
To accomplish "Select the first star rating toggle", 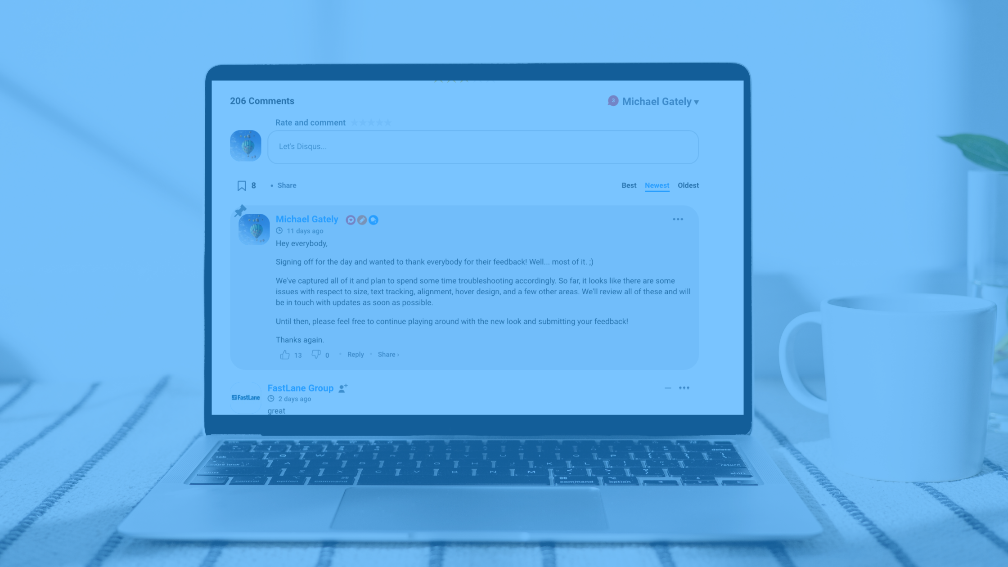I will tap(354, 122).
